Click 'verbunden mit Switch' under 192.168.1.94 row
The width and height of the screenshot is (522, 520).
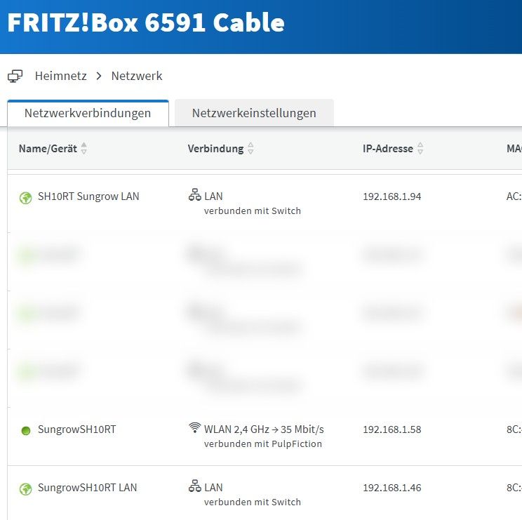tap(253, 211)
